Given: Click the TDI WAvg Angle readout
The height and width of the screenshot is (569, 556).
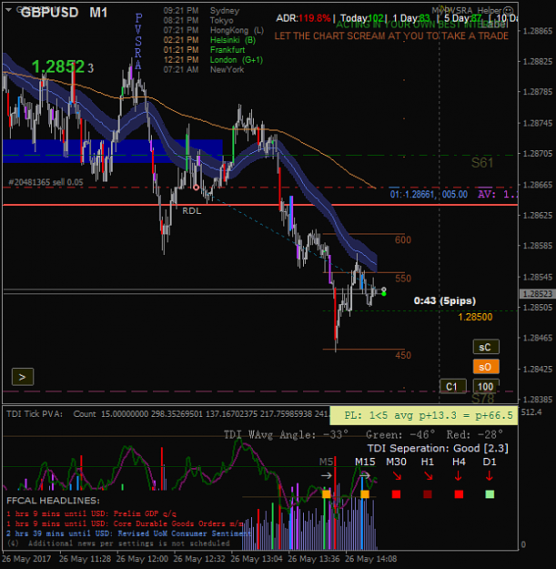Looking at the screenshot, I should (286, 435).
